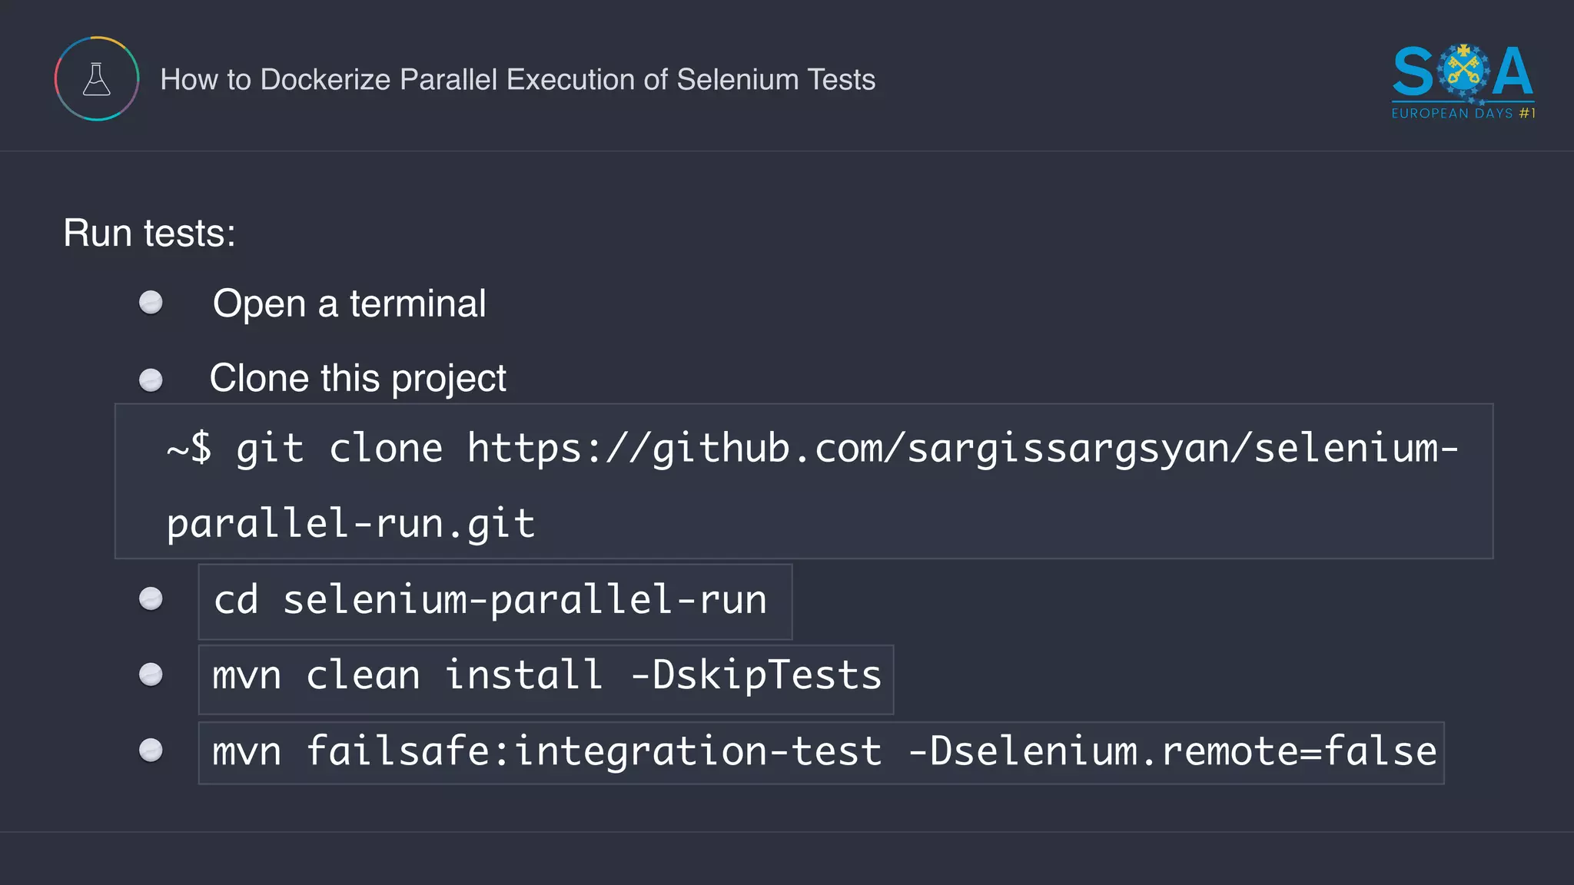1574x885 pixels.
Task: Click the flask logo icon in the header
Action: coord(97,78)
